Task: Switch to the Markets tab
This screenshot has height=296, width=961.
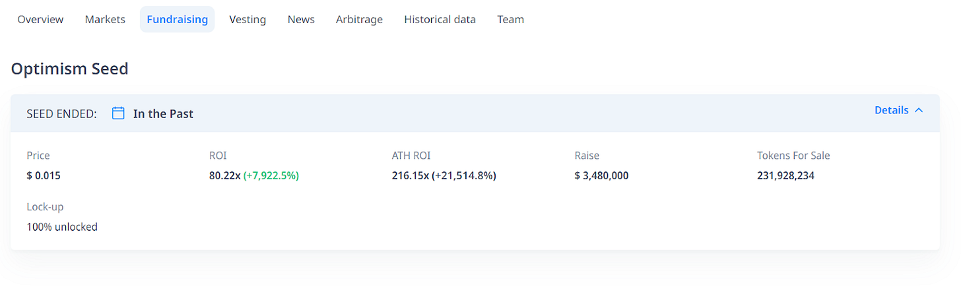Action: coord(105,19)
